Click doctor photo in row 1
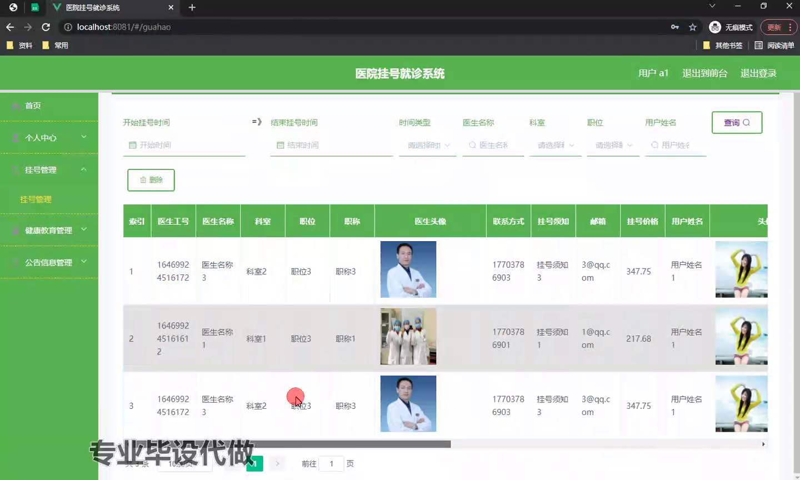800x480 pixels. tap(408, 269)
